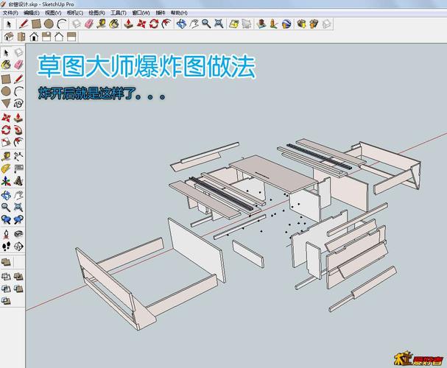Switch to the Right view

click(46, 37)
